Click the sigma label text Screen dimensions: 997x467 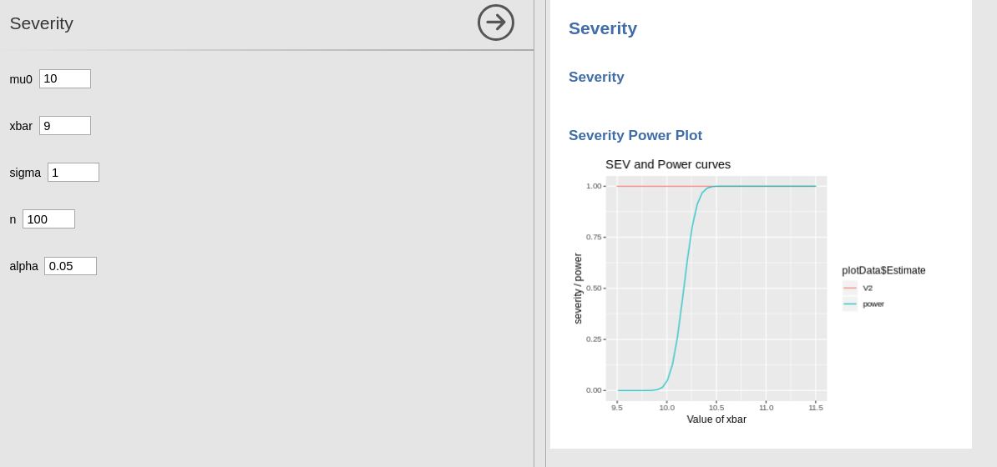tap(25, 173)
